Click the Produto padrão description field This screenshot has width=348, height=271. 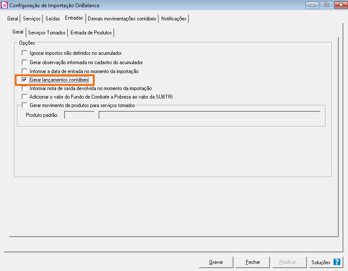point(210,115)
